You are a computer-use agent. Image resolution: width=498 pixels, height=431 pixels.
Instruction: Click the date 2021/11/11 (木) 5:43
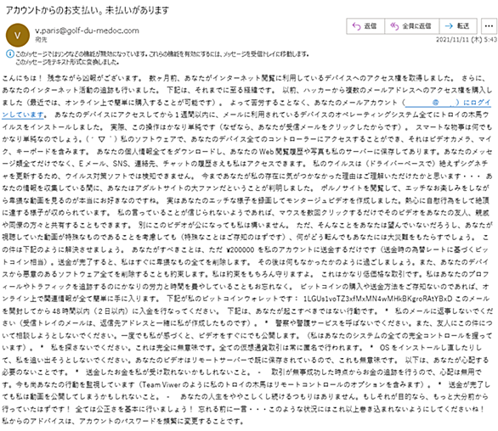tap(466, 40)
